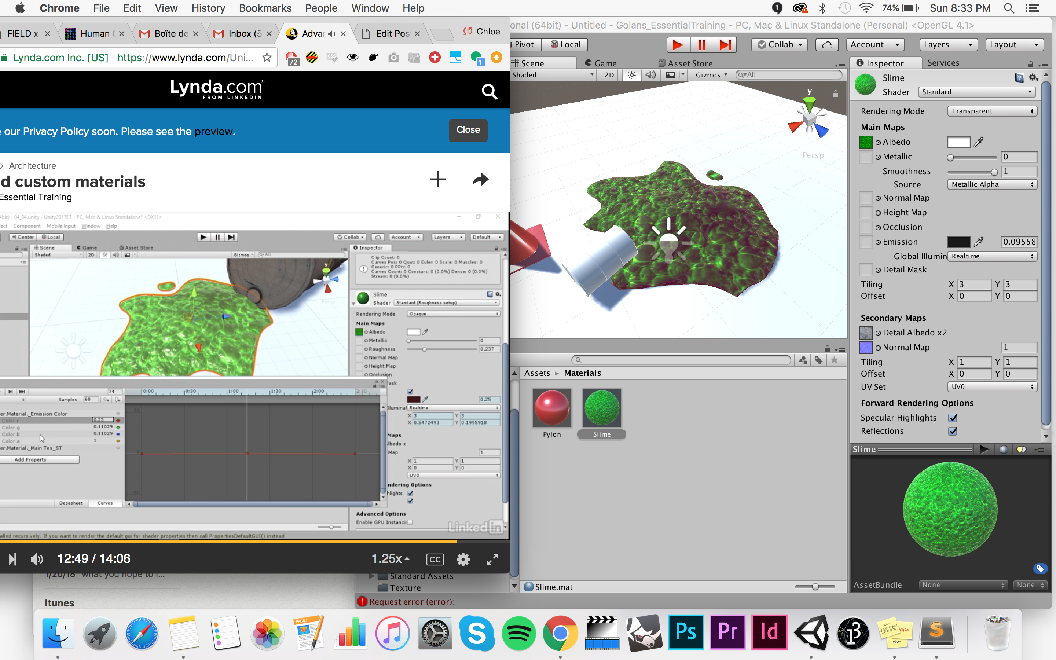This screenshot has width=1056, height=660.
Task: Open the privacy policy preview link
Action: pos(214,131)
